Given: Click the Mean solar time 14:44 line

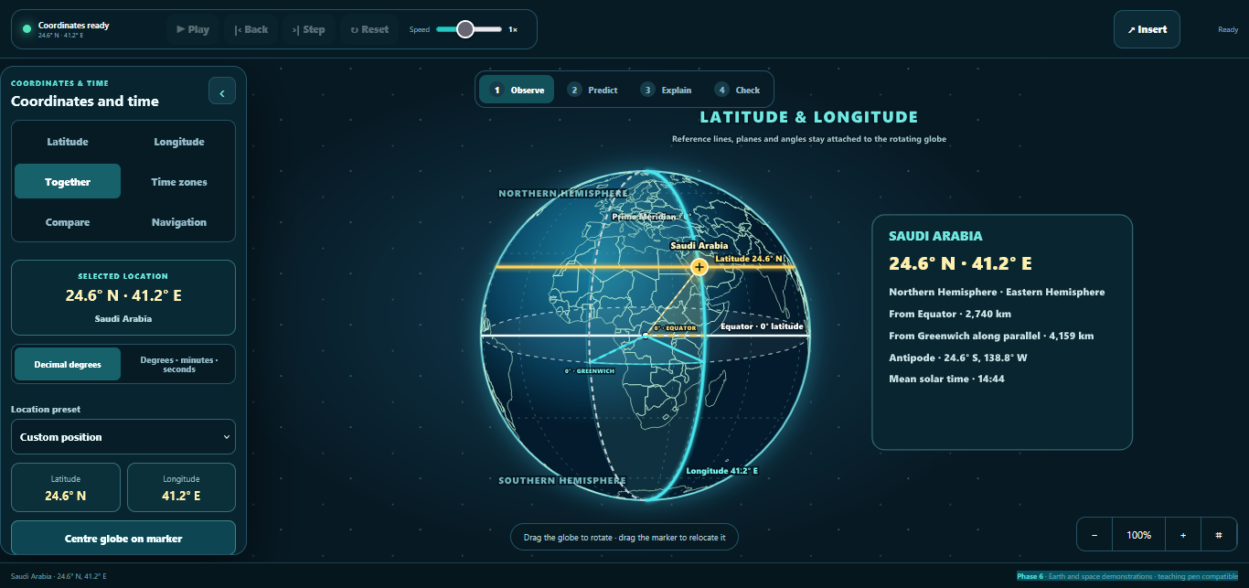Looking at the screenshot, I should [946, 379].
